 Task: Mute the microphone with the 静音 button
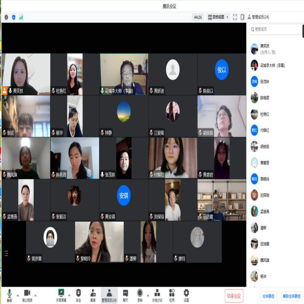tap(9, 295)
